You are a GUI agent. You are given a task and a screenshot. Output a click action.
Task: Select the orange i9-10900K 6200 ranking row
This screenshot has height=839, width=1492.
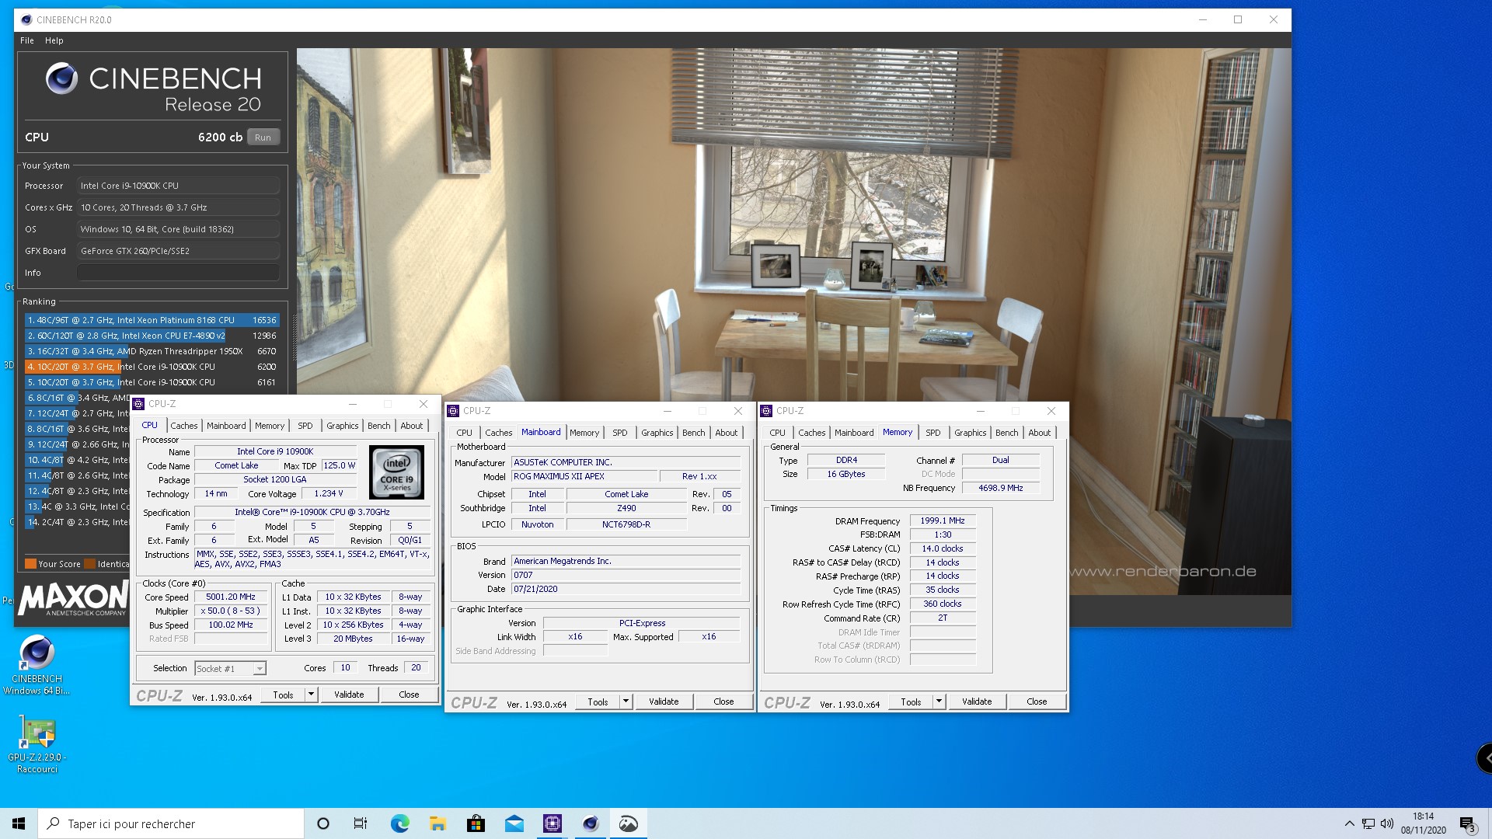[x=151, y=367]
